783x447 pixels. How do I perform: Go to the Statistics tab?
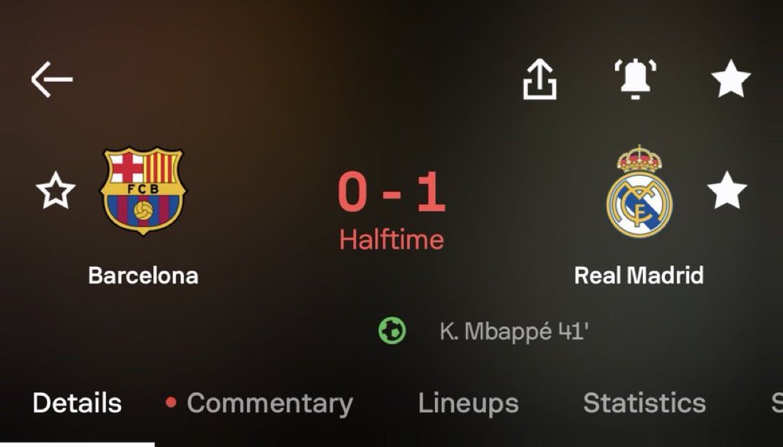click(644, 403)
